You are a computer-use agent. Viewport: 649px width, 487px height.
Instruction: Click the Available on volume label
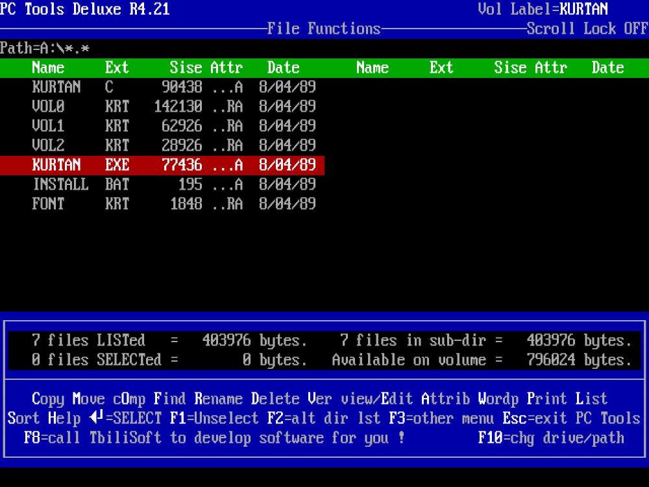409,360
